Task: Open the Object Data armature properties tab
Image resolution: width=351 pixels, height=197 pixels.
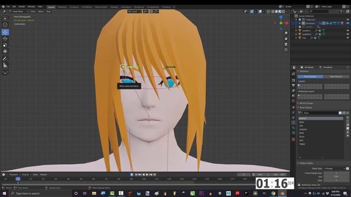Action: [293, 123]
